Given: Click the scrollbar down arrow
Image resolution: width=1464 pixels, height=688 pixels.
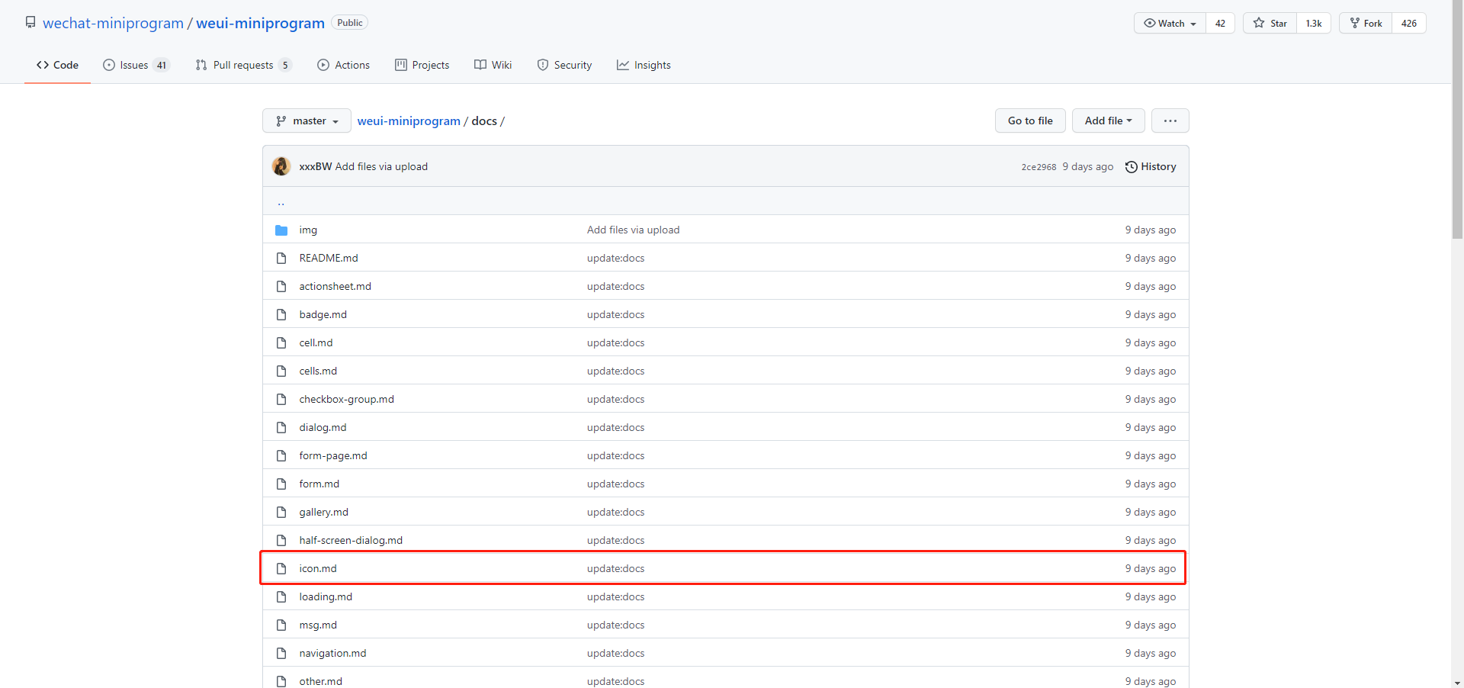Looking at the screenshot, I should tap(1457, 683).
